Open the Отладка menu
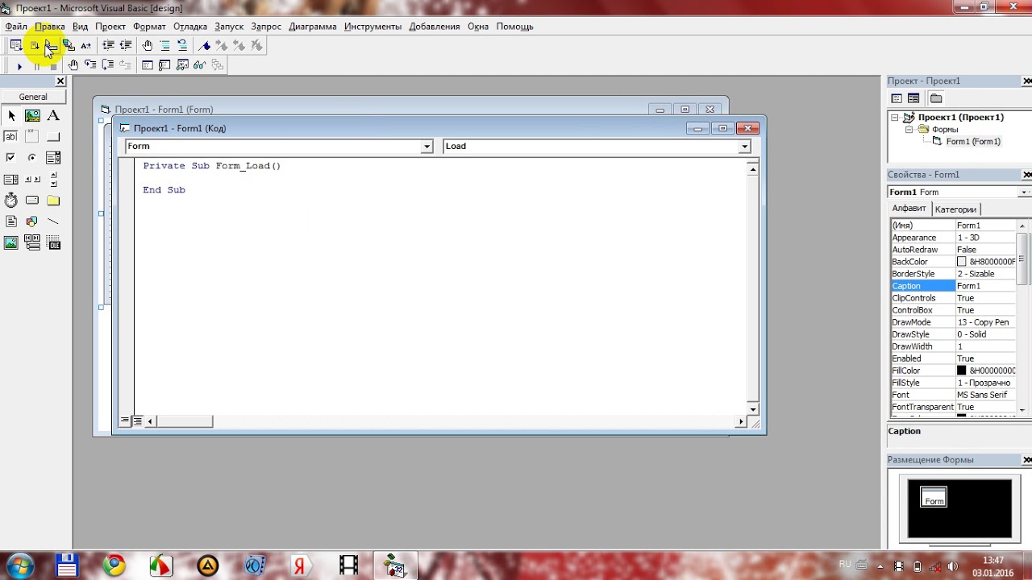 tap(190, 27)
